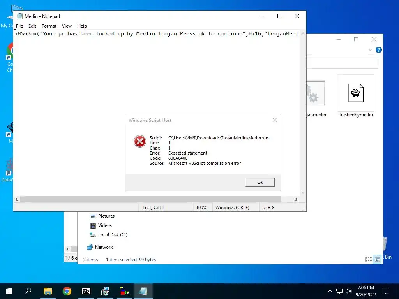Image resolution: width=399 pixels, height=299 pixels.
Task: Open the network tray icon
Action: (x=339, y=291)
